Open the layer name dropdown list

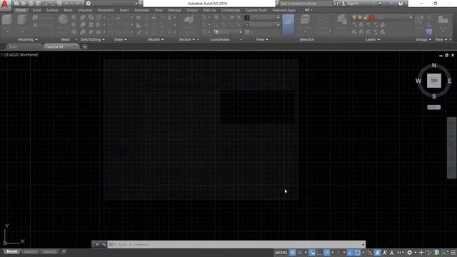click(x=411, y=18)
